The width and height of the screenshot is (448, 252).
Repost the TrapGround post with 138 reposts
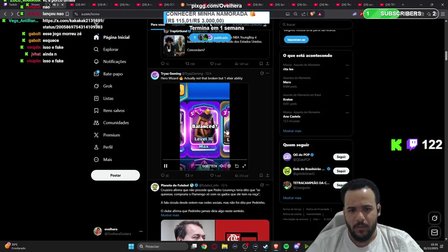coord(190,64)
